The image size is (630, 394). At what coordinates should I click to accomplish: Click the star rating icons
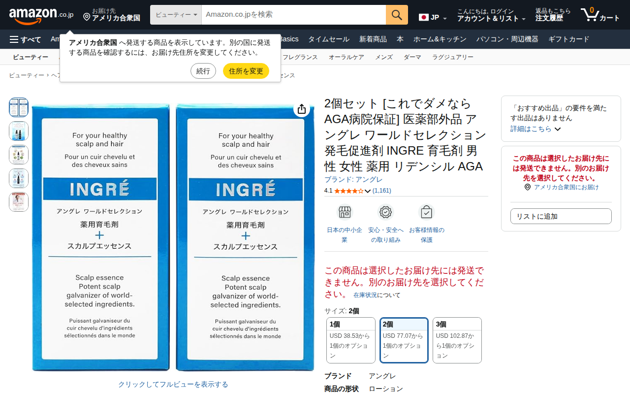coord(348,191)
